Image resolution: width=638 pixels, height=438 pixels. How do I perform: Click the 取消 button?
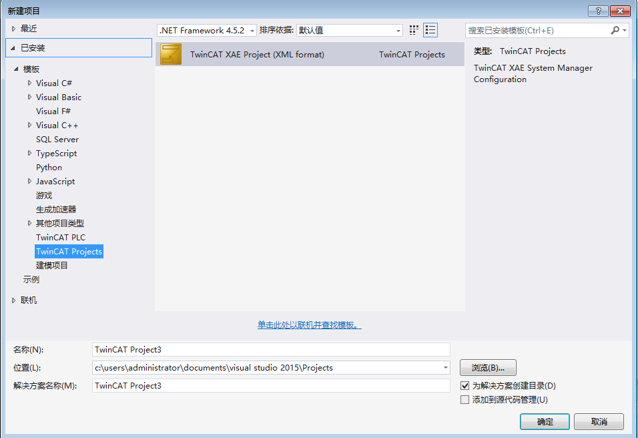point(599,422)
